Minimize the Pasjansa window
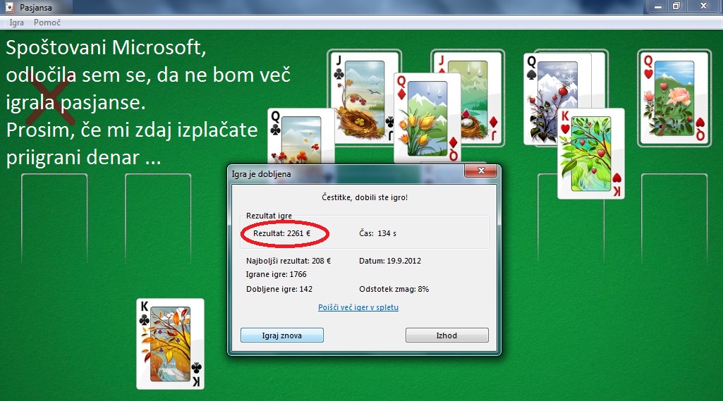This screenshot has width=723, height=401. 658,6
